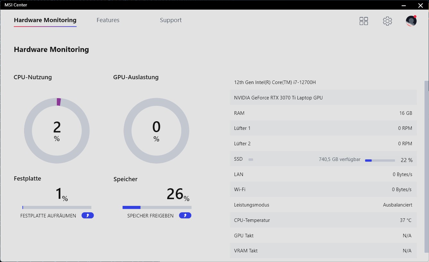Click the GPU-Auslastung ring gauge
Image resolution: width=429 pixels, height=262 pixels.
156,131
